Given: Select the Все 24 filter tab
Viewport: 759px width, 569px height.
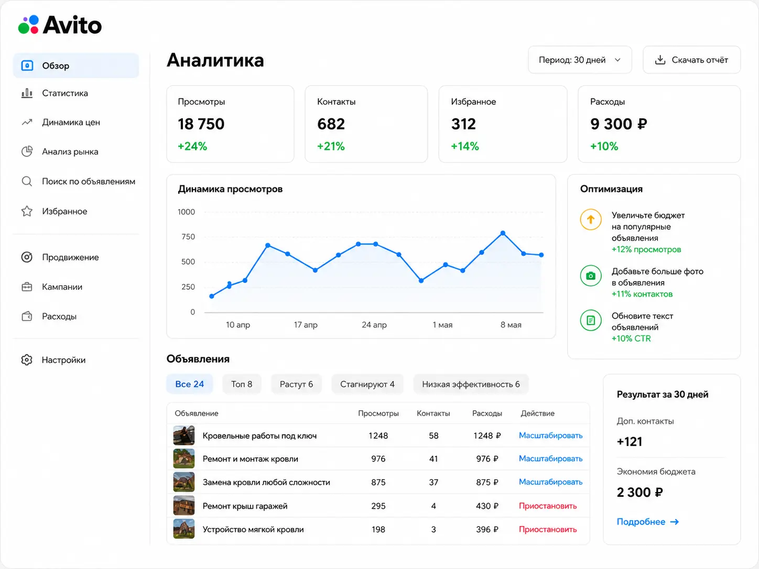Looking at the screenshot, I should point(190,384).
